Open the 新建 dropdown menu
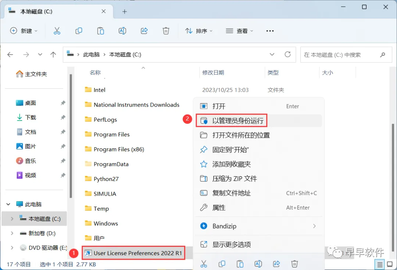This screenshot has height=270, width=397. [x=24, y=31]
